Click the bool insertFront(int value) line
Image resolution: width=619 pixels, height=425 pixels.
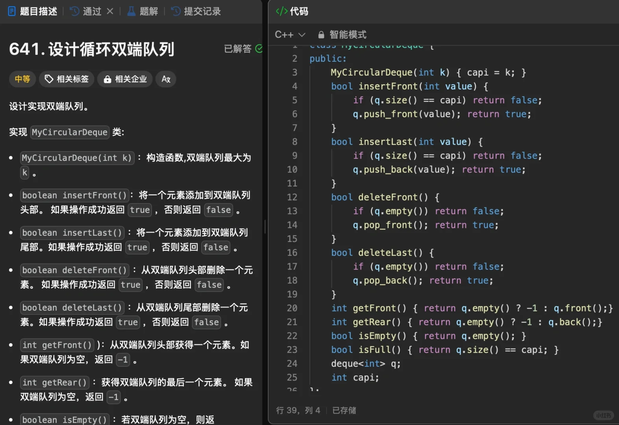pos(410,86)
